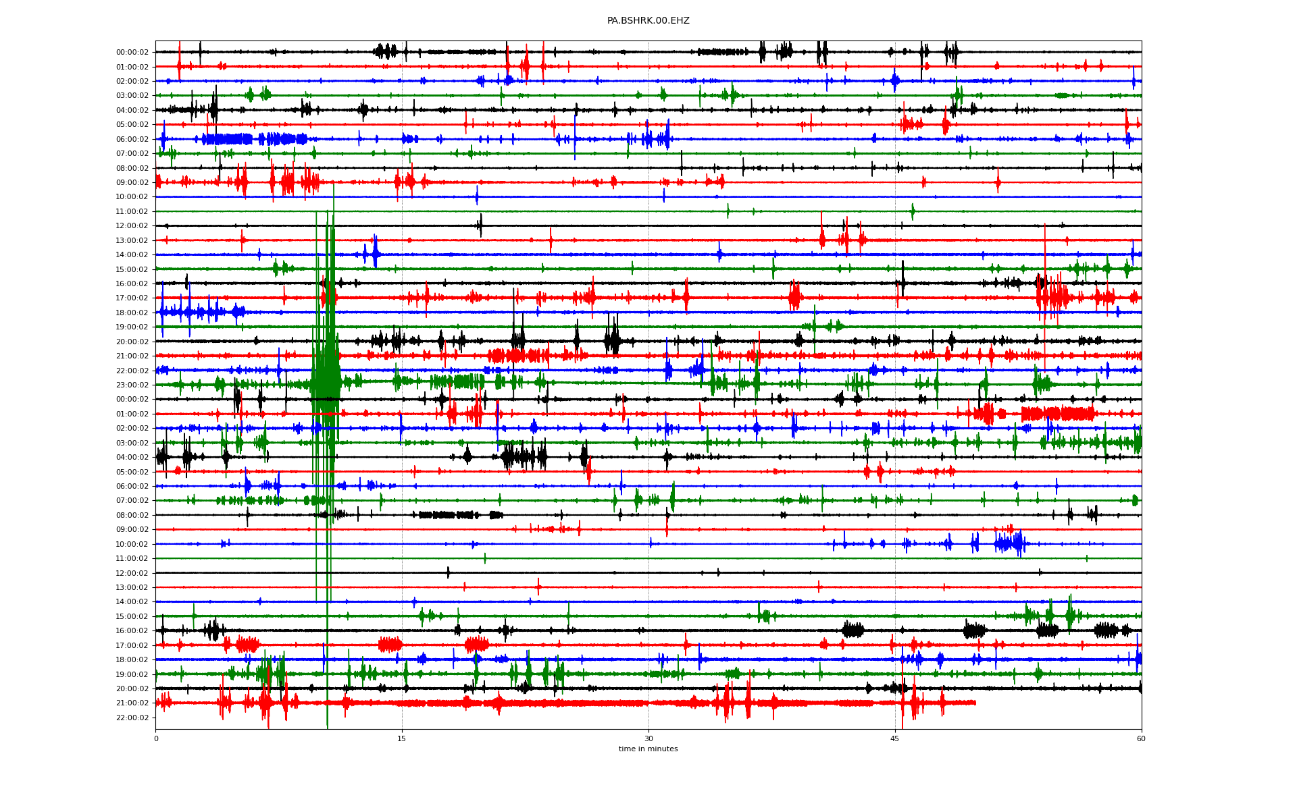Click where the final red trace ends

click(975, 703)
